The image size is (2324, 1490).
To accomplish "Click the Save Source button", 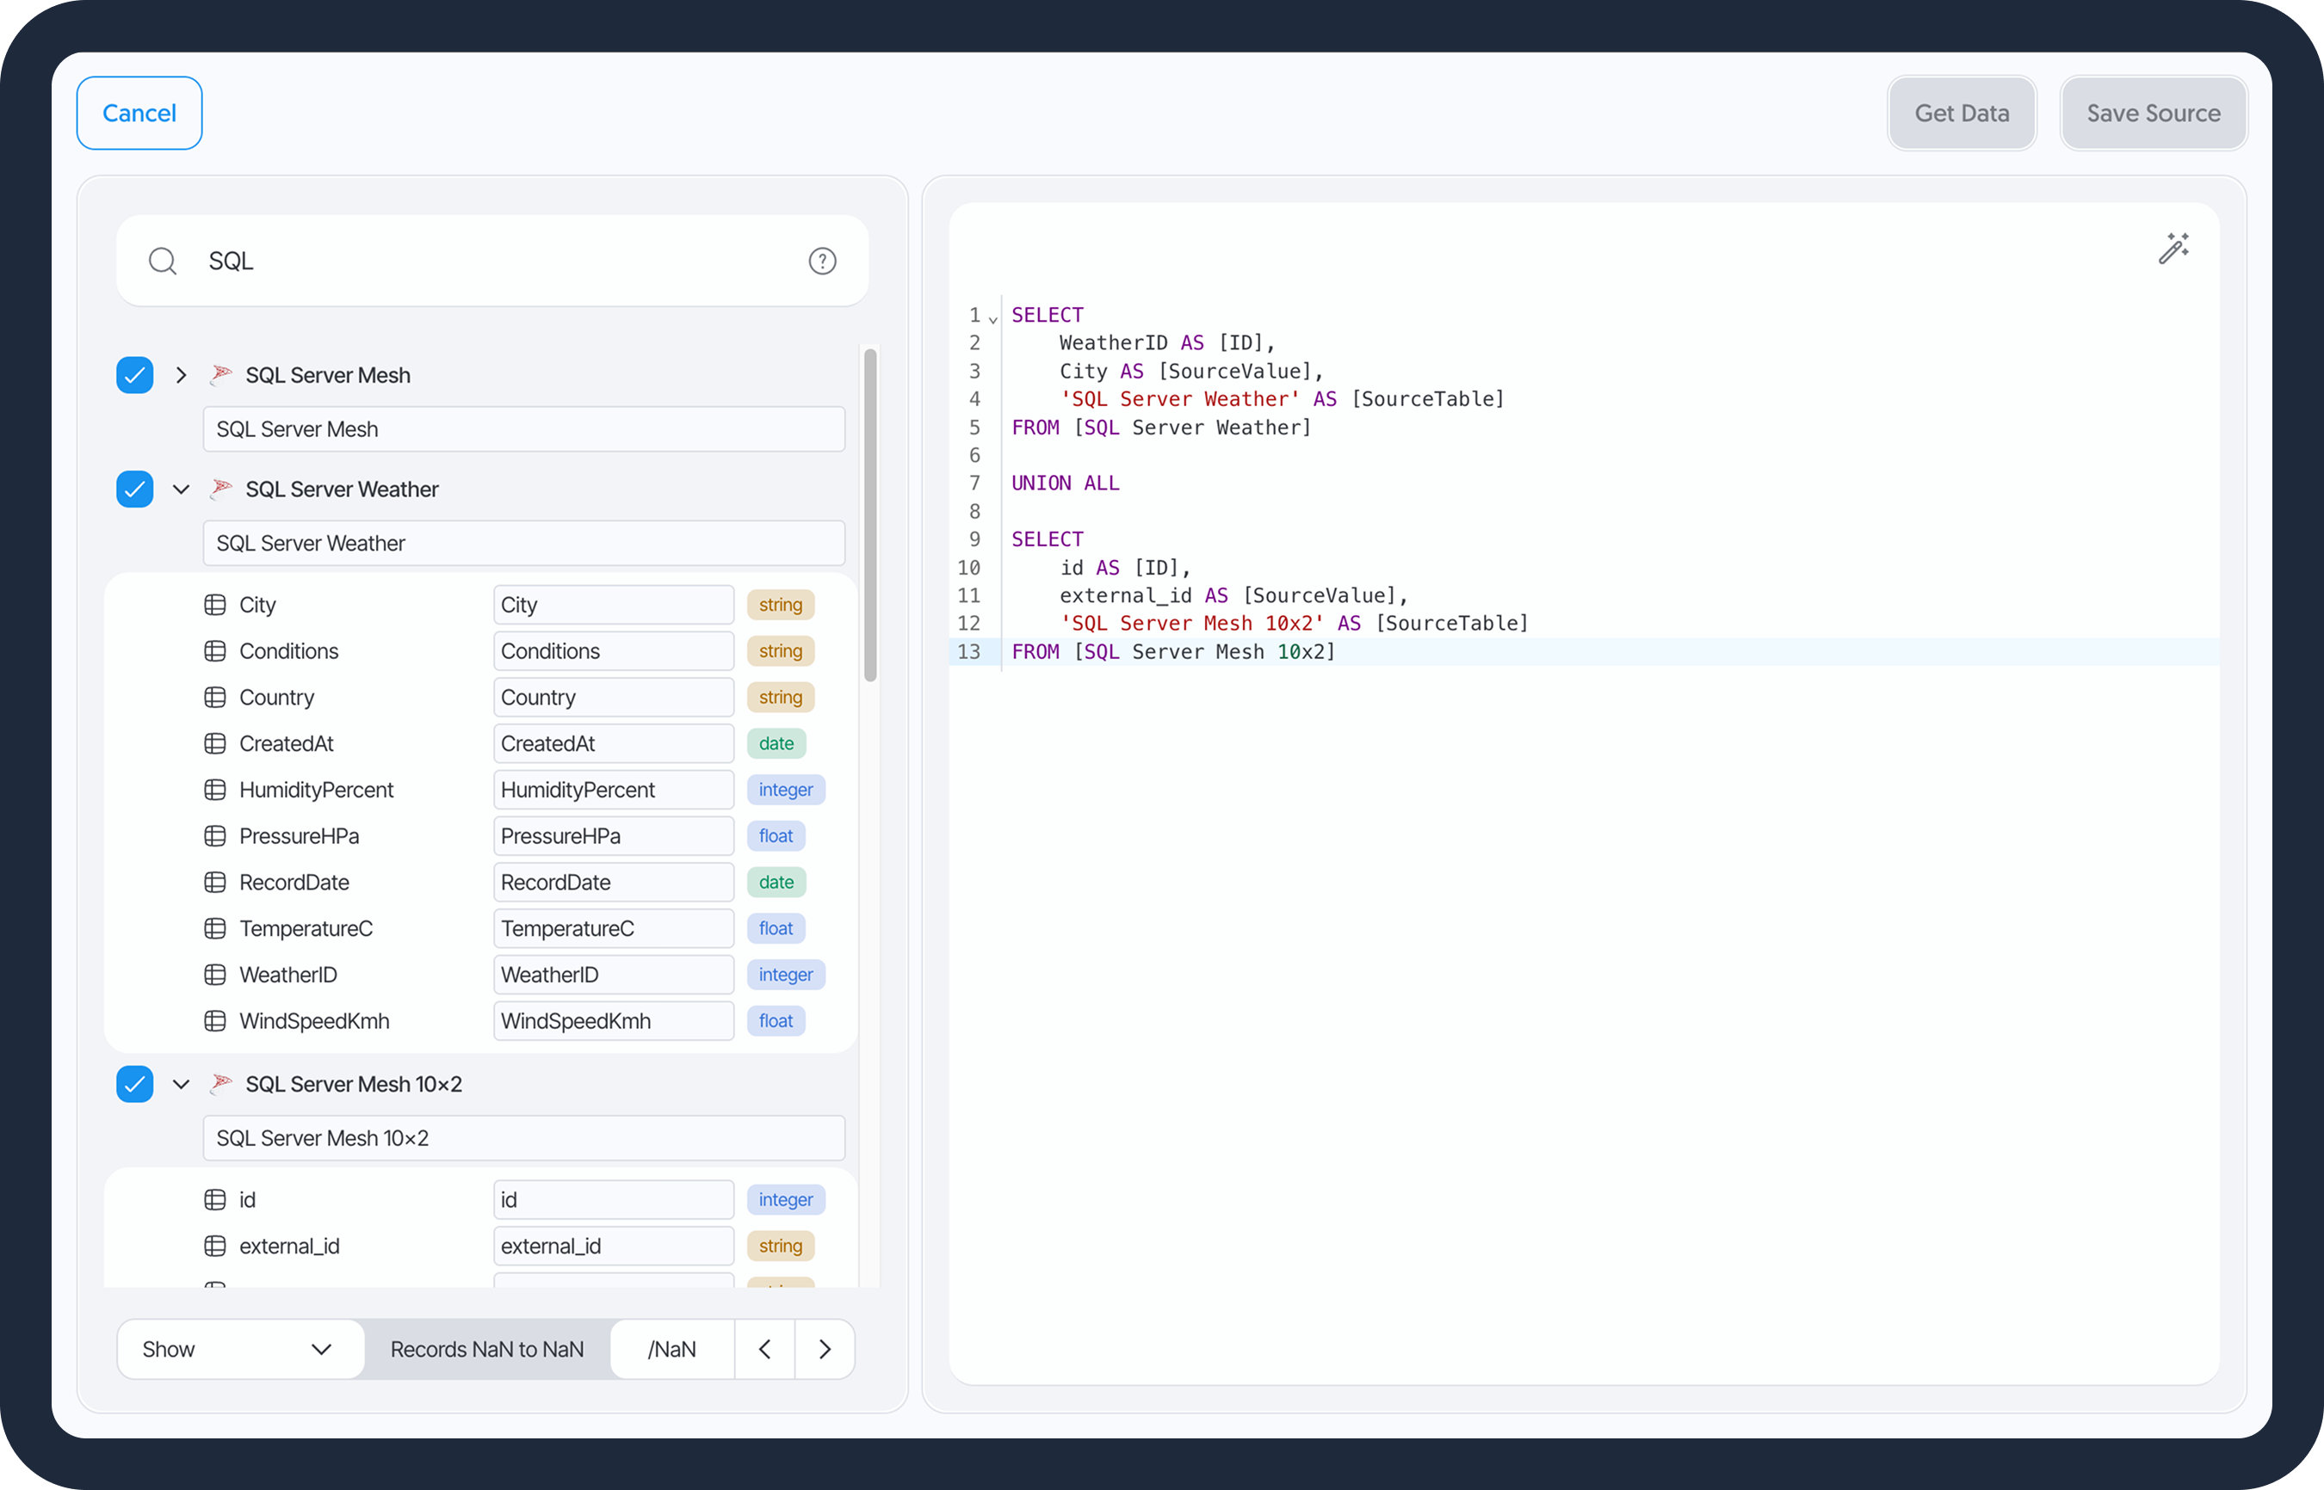I will coord(2153,114).
